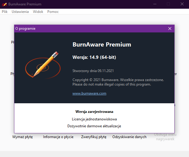Click the Dożywotnie darmowe aktualizacje text

(94, 126)
